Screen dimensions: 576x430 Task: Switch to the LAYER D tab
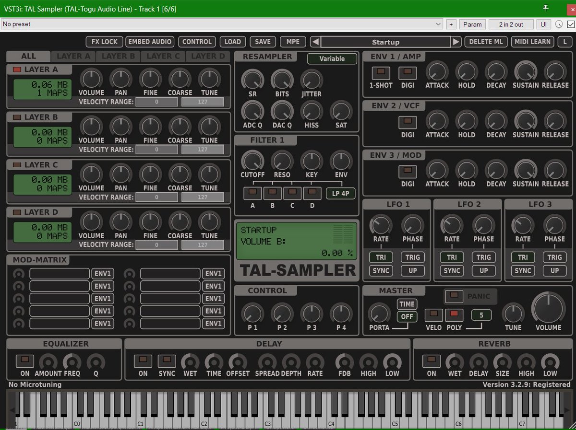tap(208, 56)
